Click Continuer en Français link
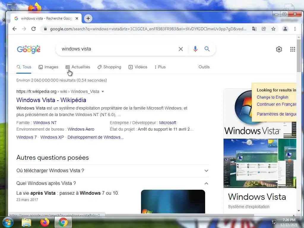The height and width of the screenshot is (228, 304). click(x=276, y=104)
